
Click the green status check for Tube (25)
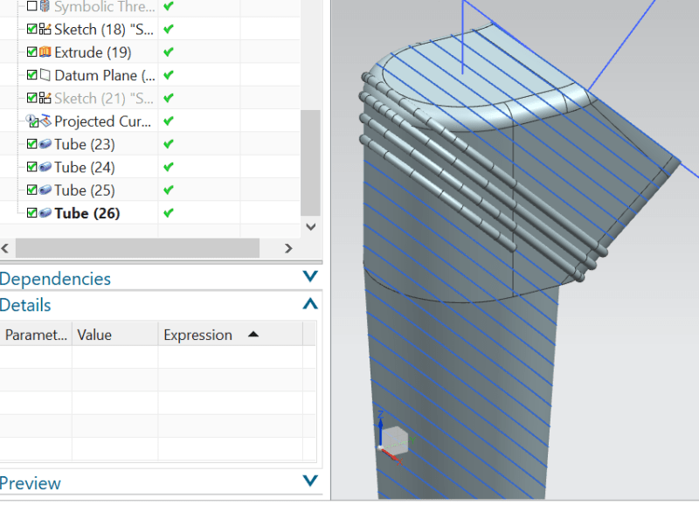[168, 190]
